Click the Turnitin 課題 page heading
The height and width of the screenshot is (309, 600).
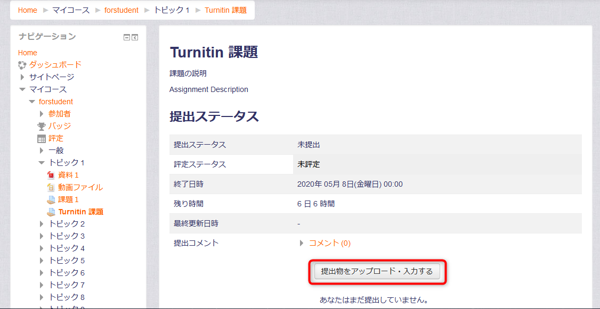pyautogui.click(x=214, y=52)
